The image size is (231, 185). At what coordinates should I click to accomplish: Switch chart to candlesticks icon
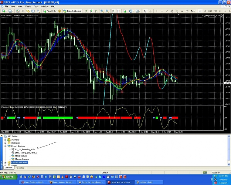coord(91,11)
